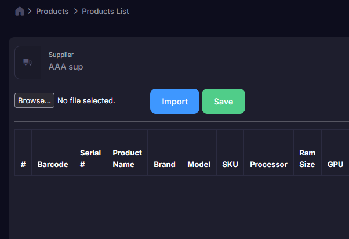Sort by the Barcode column header
This screenshot has height=239, width=349.
53,164
